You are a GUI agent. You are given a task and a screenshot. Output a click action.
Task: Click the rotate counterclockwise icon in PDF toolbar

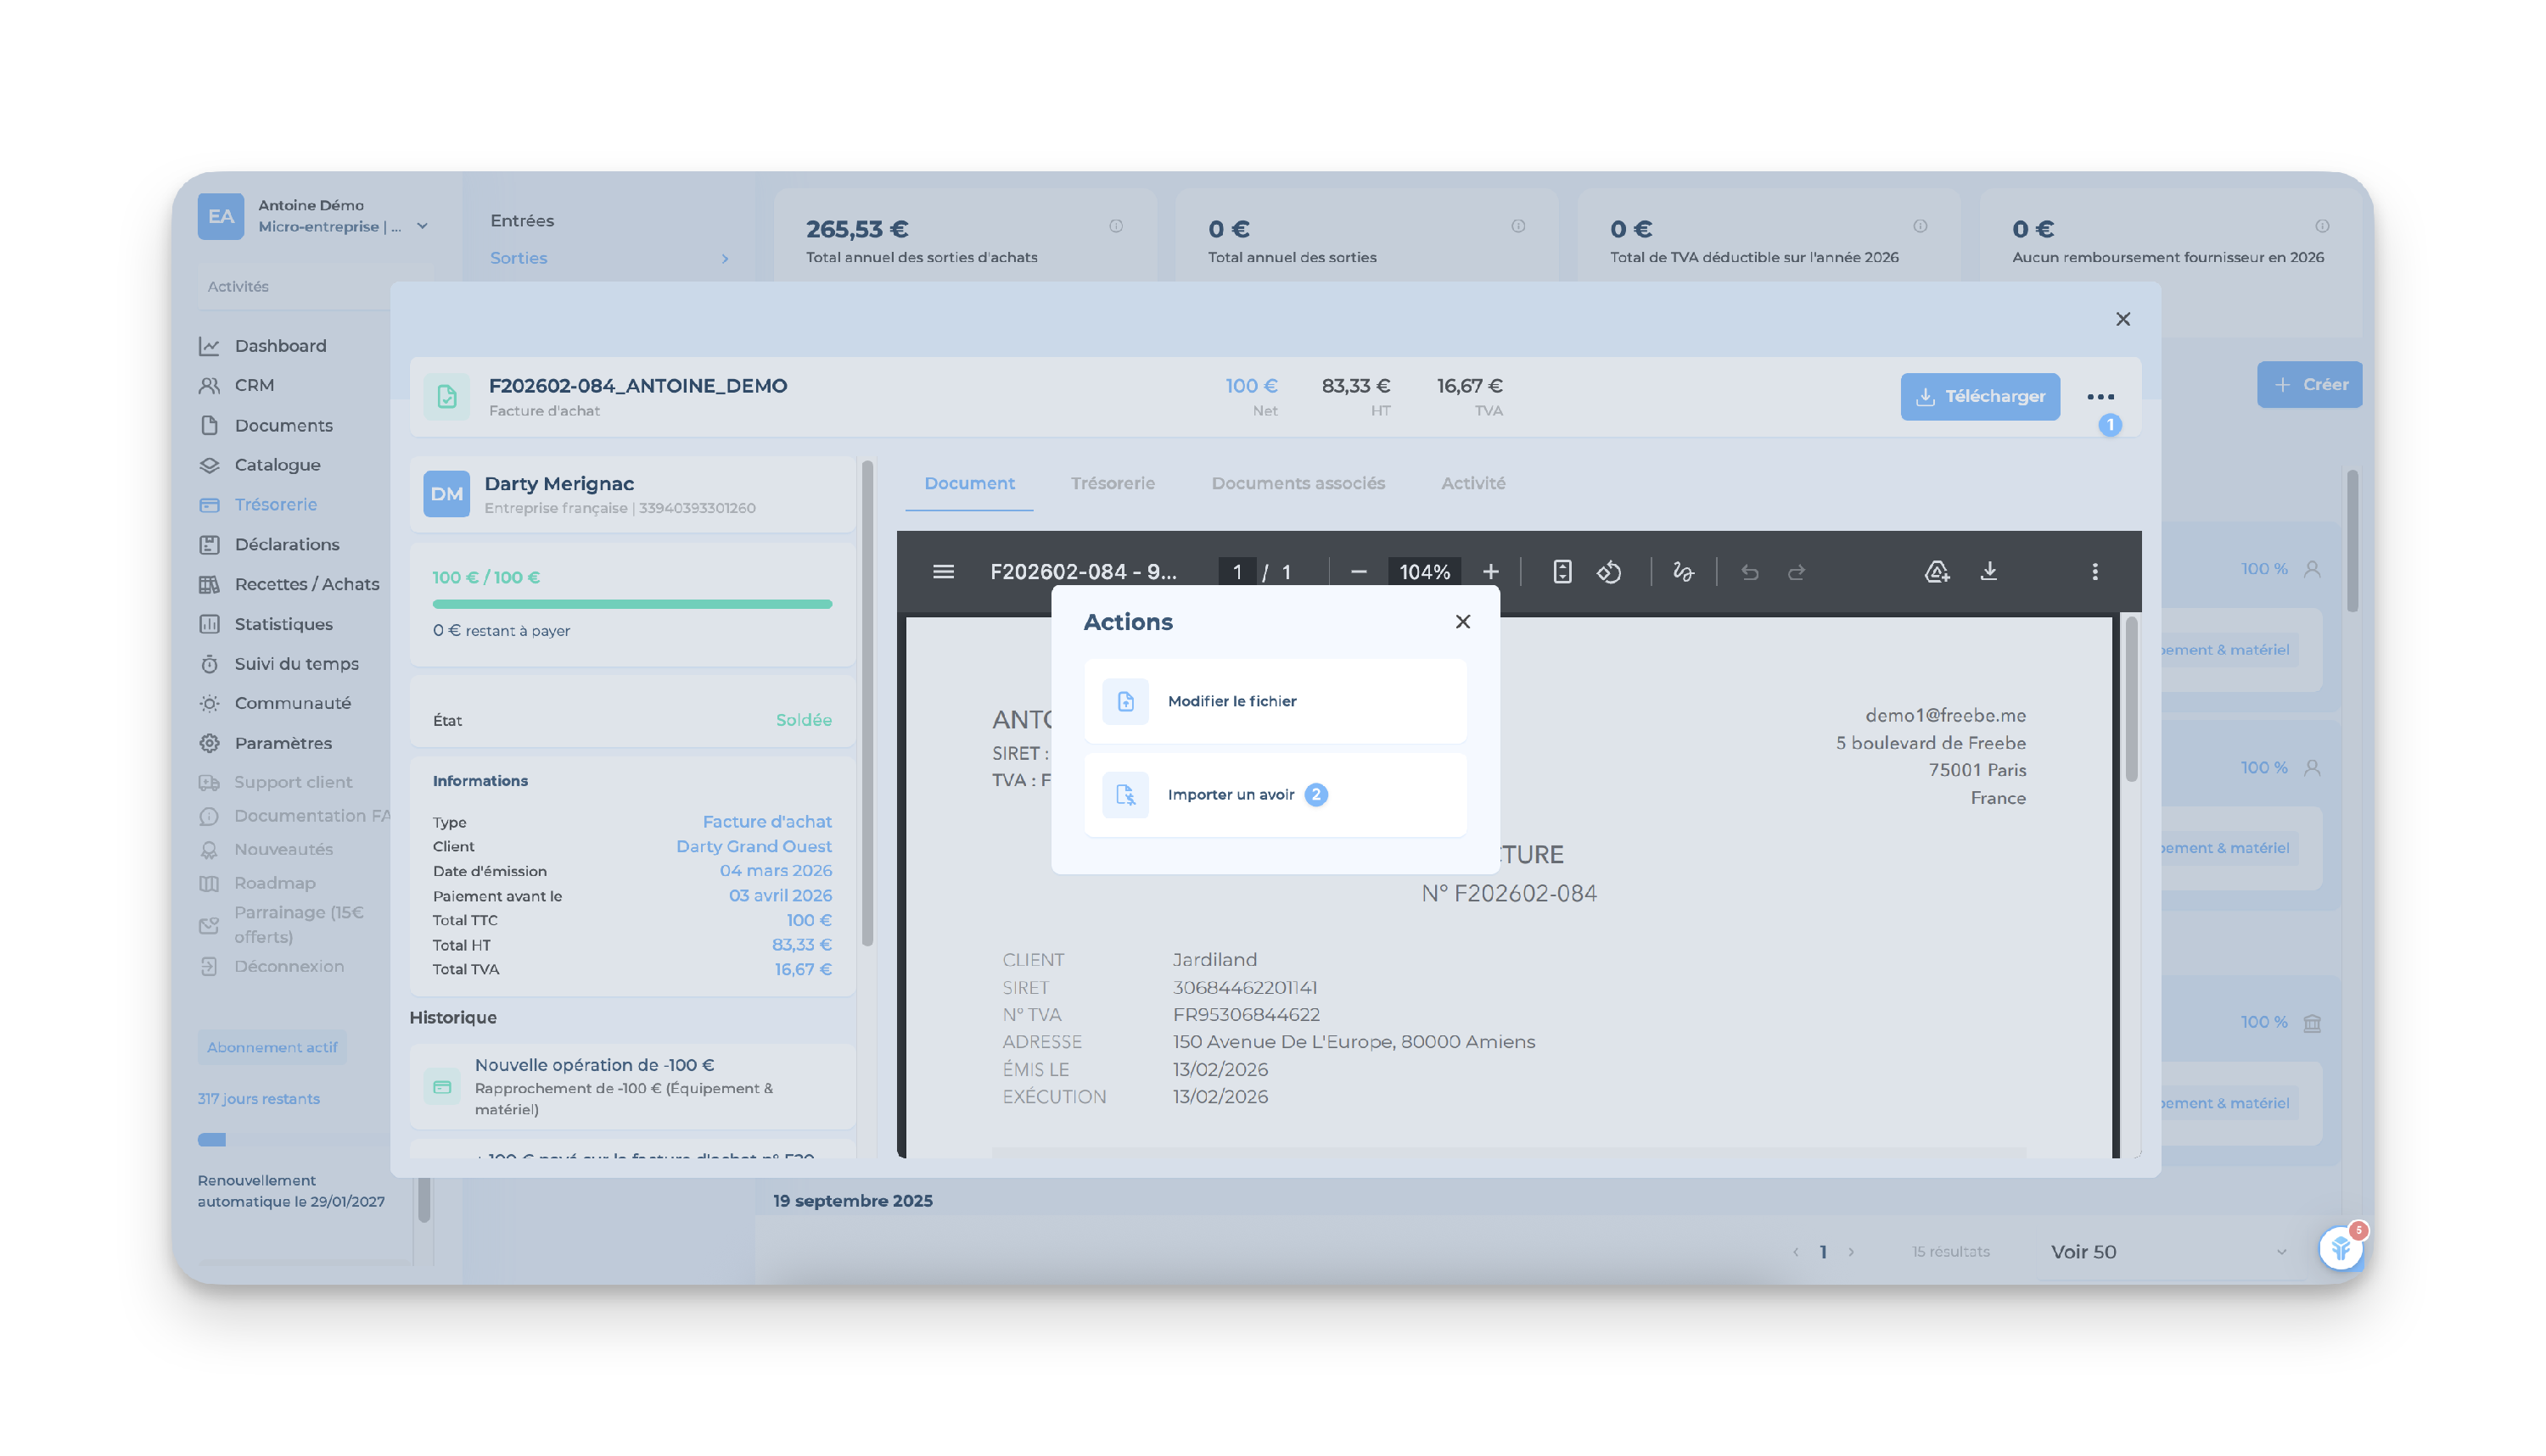pyautogui.click(x=1608, y=572)
